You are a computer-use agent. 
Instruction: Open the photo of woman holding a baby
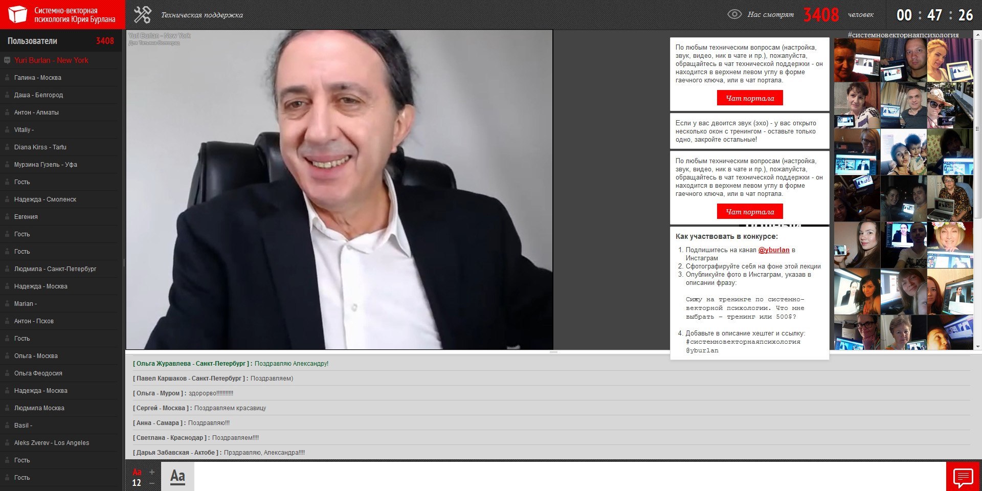pos(903,152)
